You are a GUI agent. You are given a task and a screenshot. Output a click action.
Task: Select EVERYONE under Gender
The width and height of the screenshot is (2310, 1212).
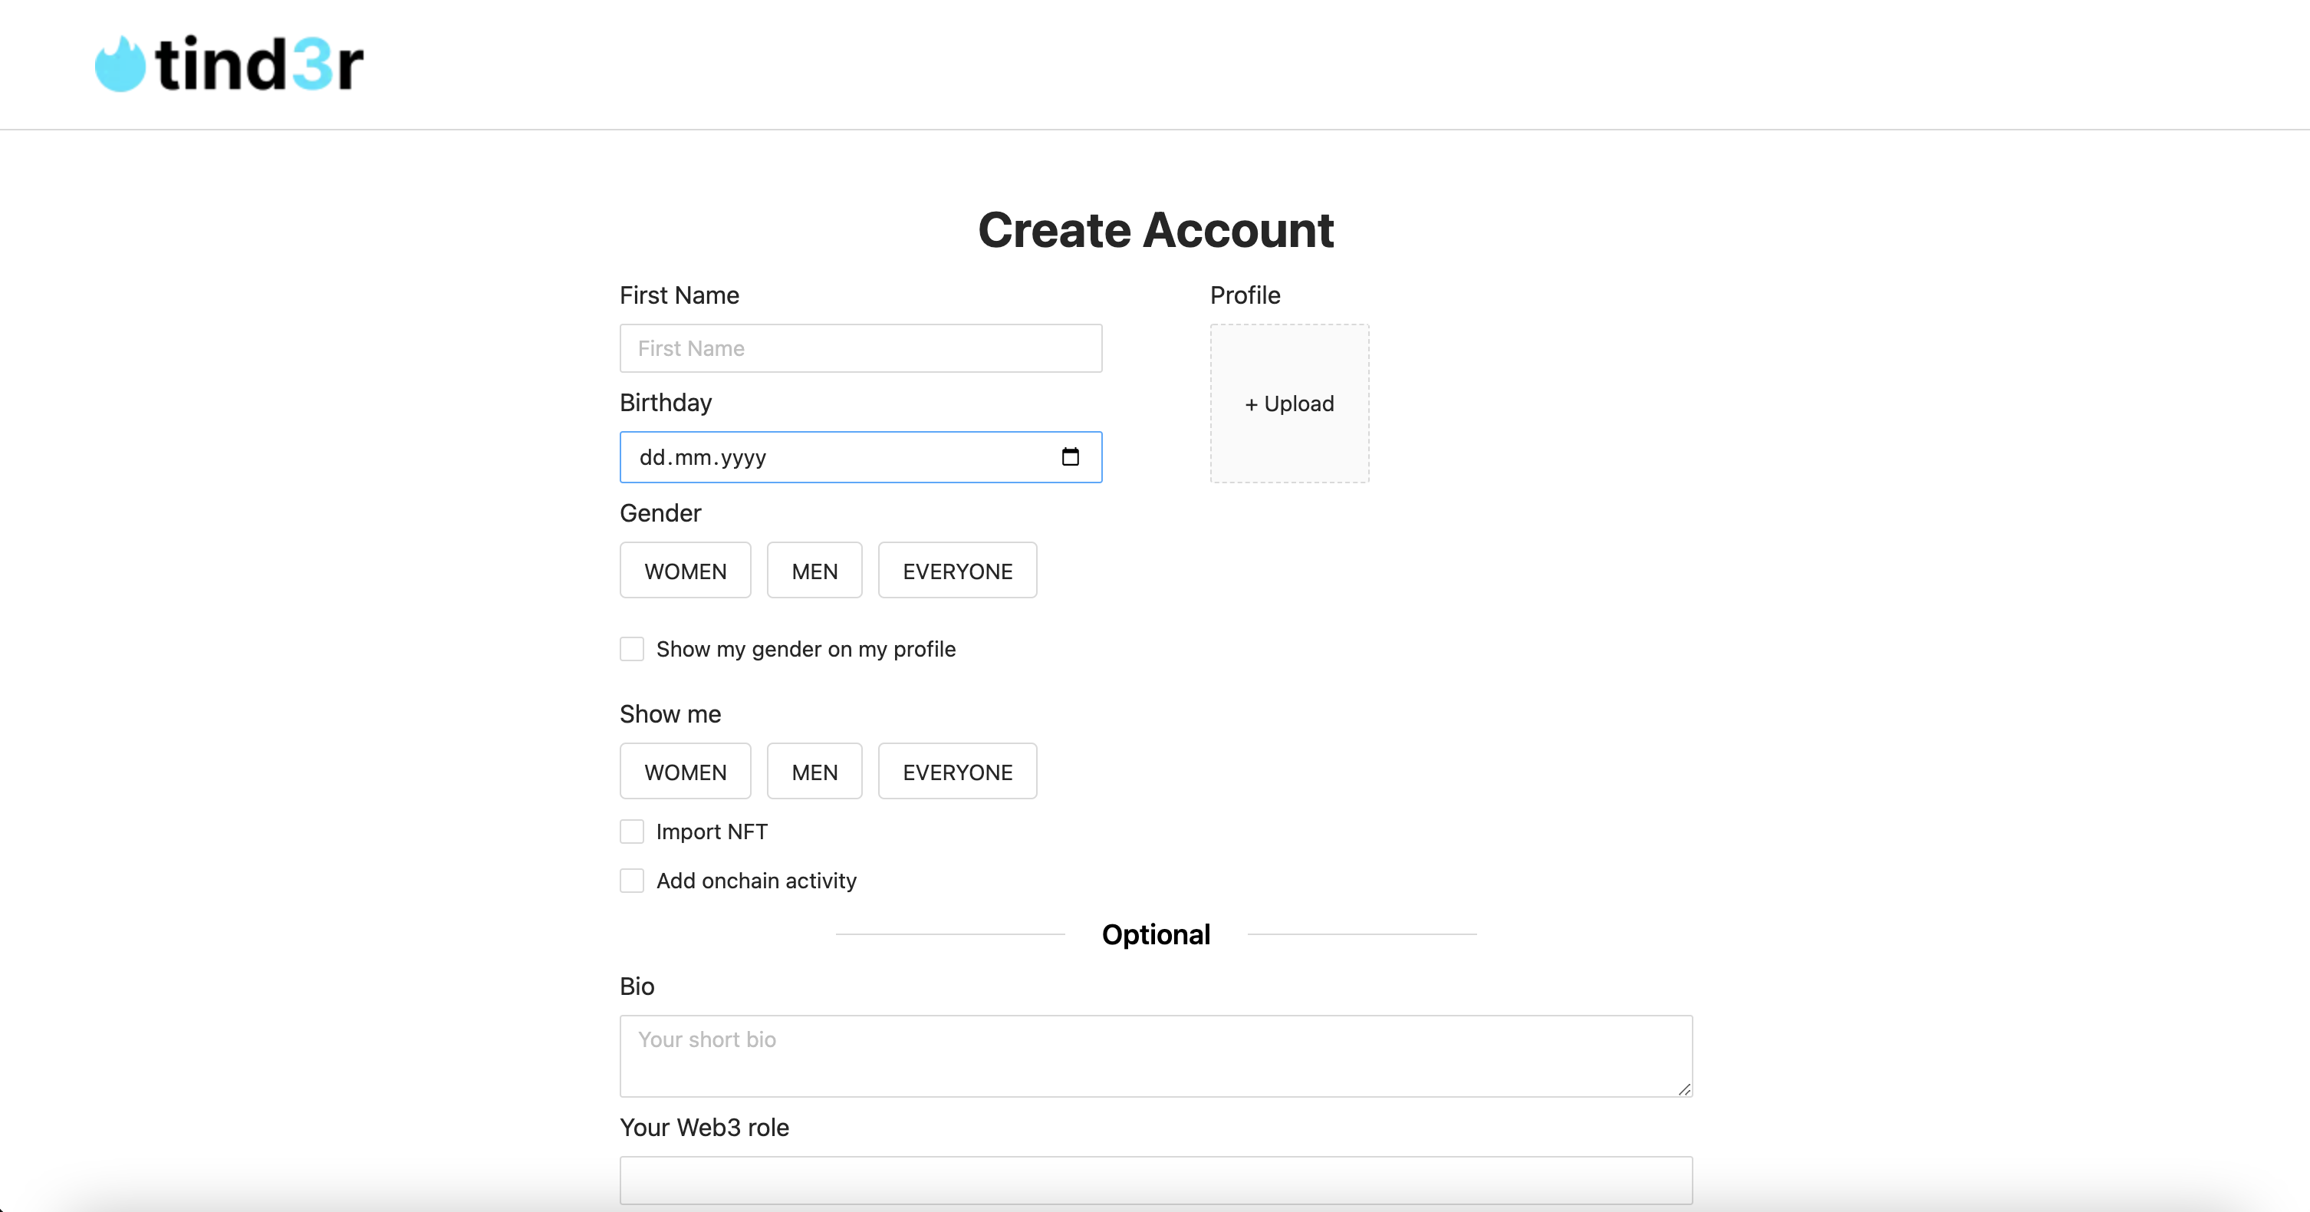pyautogui.click(x=957, y=571)
